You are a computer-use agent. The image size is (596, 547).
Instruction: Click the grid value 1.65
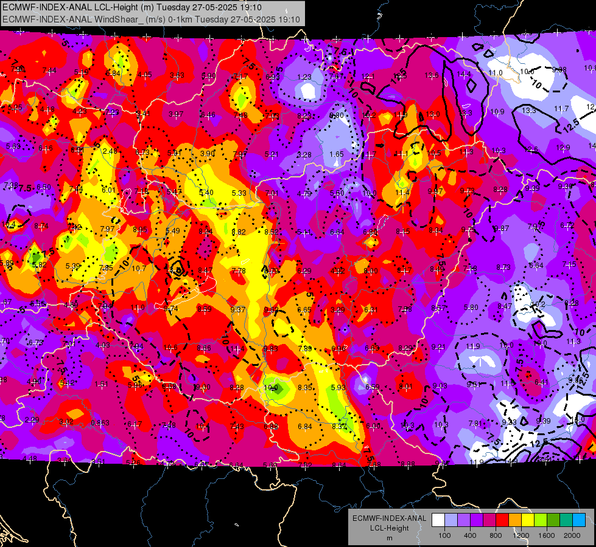point(337,154)
